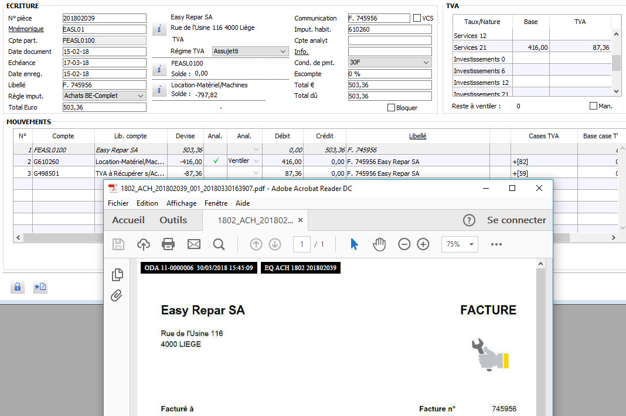Click the email envelope icon in Acrobat
The height and width of the screenshot is (416, 626).
[x=193, y=244]
